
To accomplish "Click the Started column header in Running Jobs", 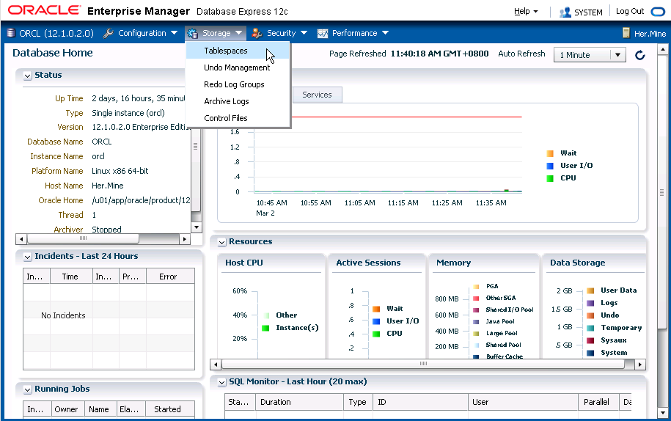I will click(170, 409).
